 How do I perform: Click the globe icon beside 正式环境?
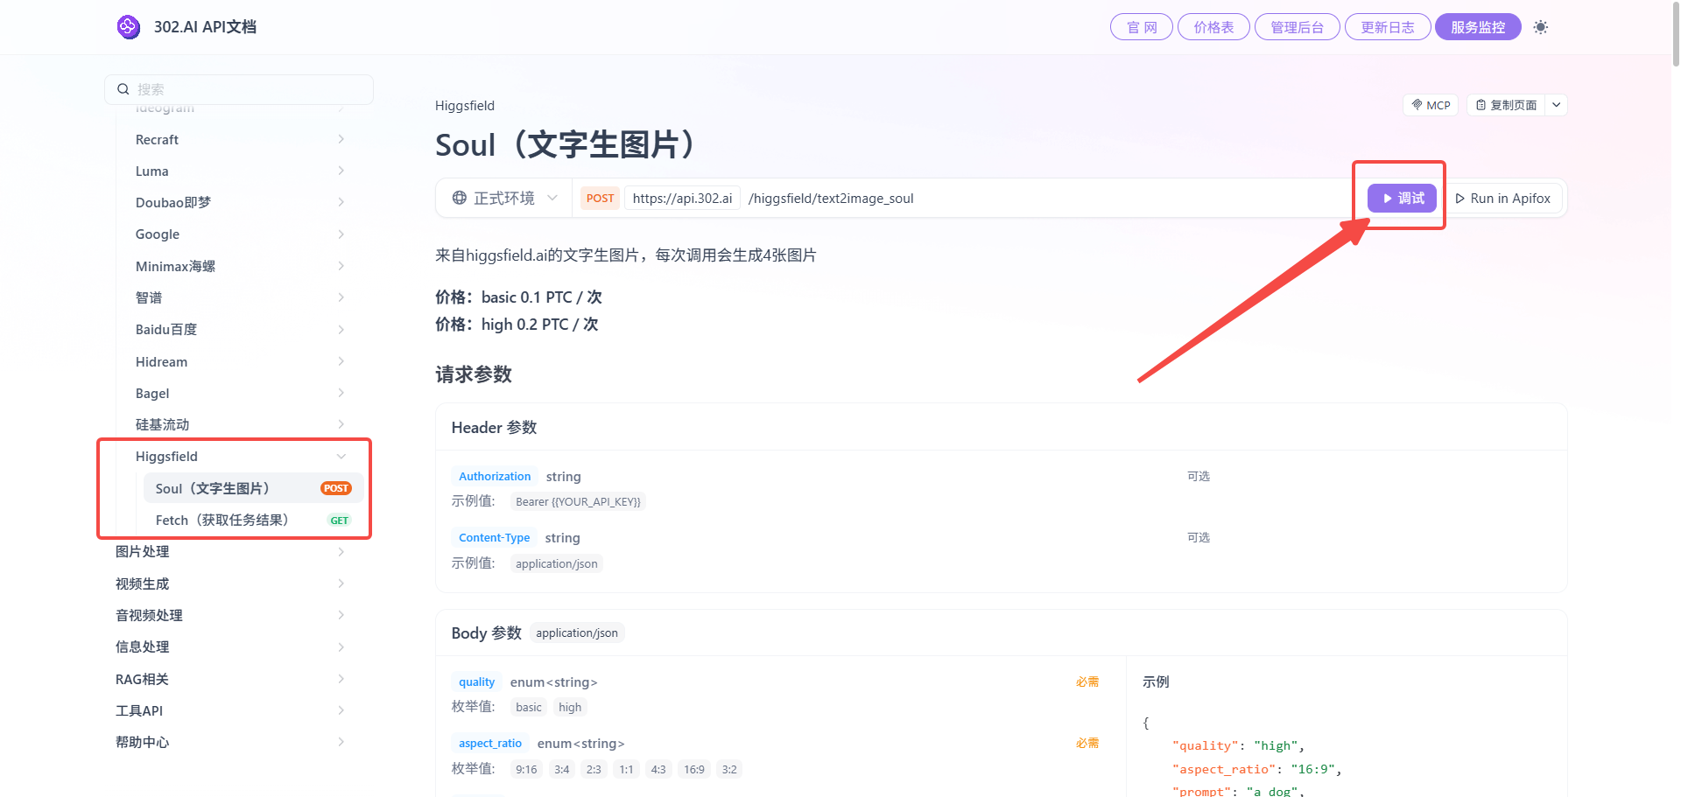[x=460, y=198]
